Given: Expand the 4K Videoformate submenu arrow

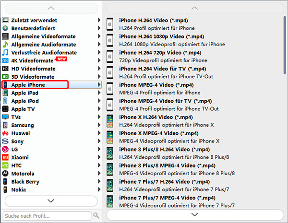Looking at the screenshot, I should pyautogui.click(x=99, y=60).
